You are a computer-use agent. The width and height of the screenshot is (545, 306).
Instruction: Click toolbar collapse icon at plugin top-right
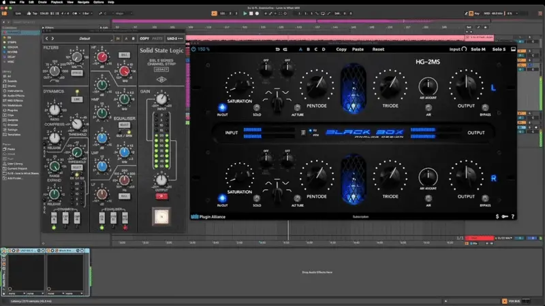(513, 49)
